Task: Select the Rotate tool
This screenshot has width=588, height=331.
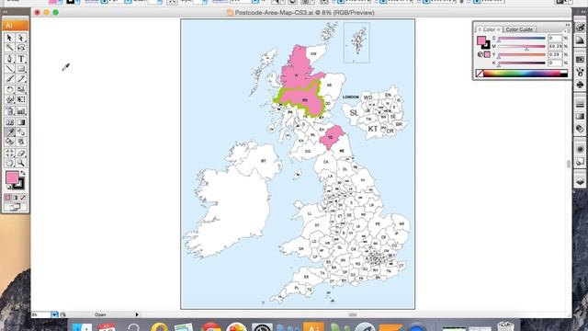Action: pos(10,90)
